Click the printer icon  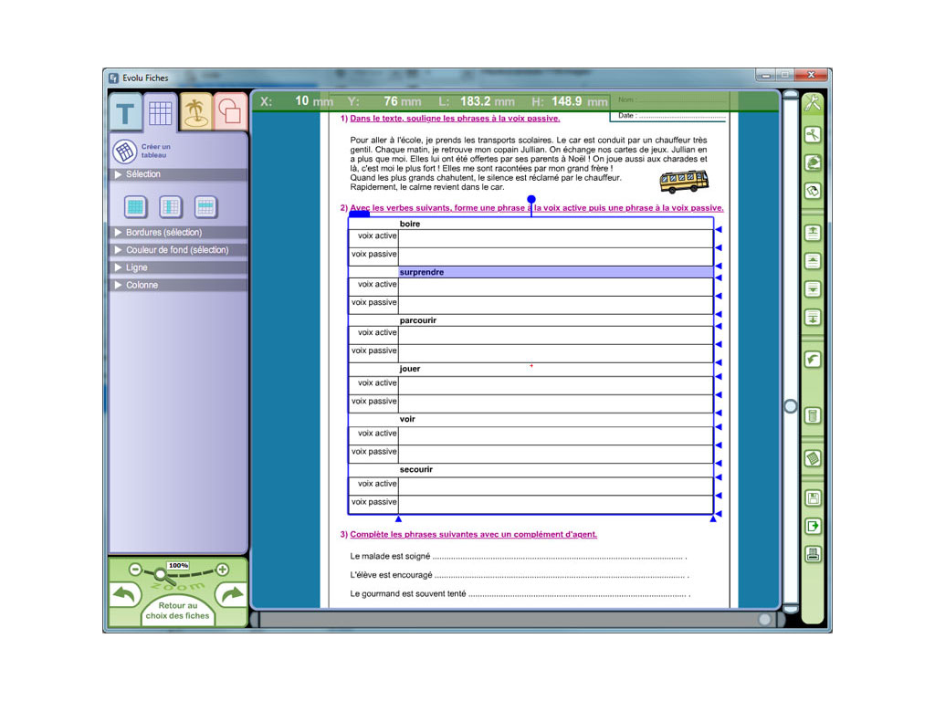point(812,554)
